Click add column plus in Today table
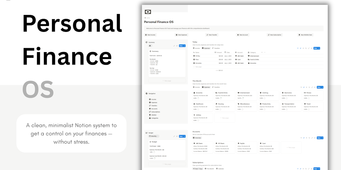Screen dimensions: 341x170 coord(262,52)
